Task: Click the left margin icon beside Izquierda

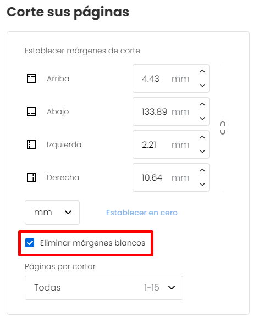Action: [x=31, y=144]
